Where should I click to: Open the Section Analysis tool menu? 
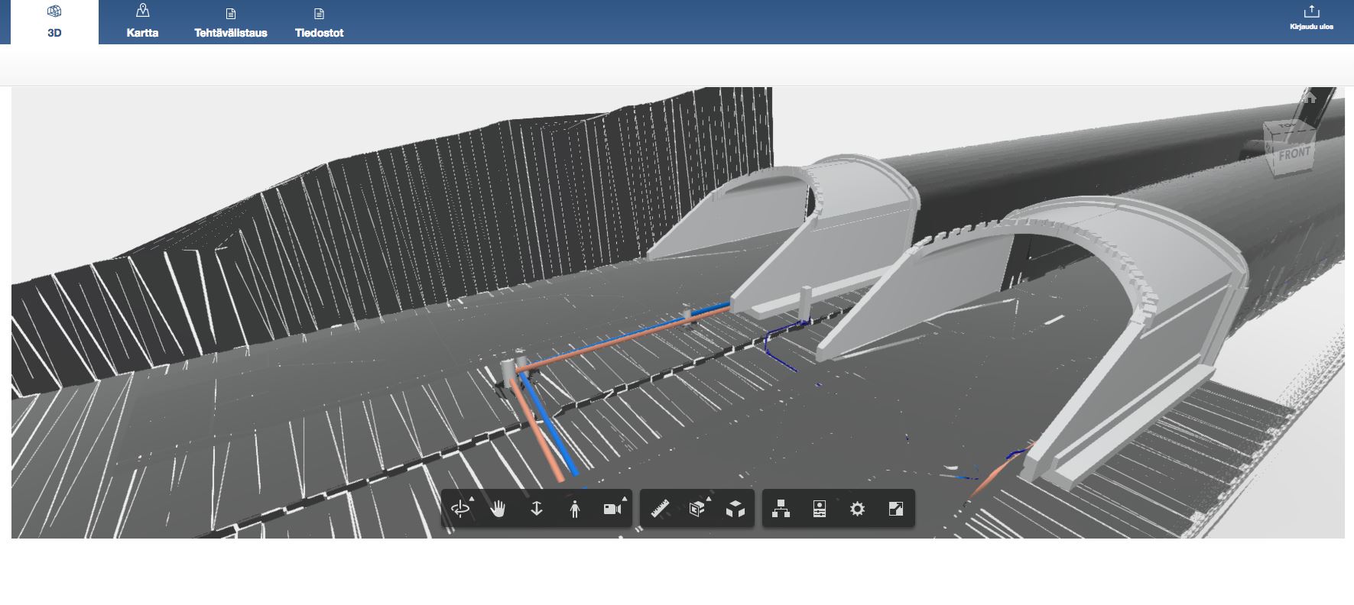[x=697, y=509]
